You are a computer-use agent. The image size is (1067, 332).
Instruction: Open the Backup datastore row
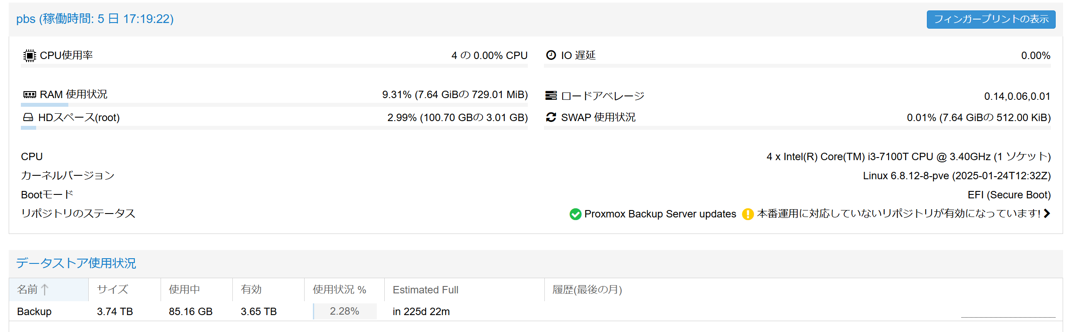click(34, 312)
